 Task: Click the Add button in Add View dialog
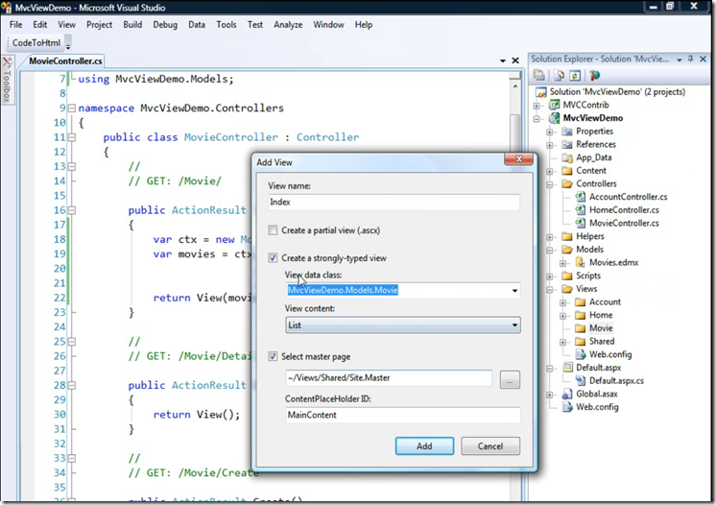coord(424,446)
